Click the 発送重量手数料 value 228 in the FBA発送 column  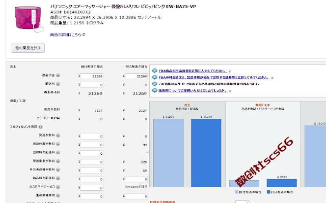(144, 162)
